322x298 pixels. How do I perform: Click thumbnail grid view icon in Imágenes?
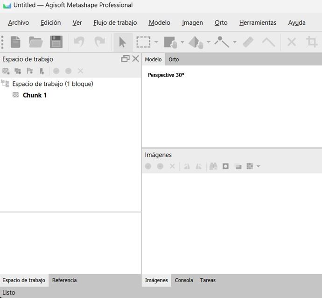click(x=250, y=166)
